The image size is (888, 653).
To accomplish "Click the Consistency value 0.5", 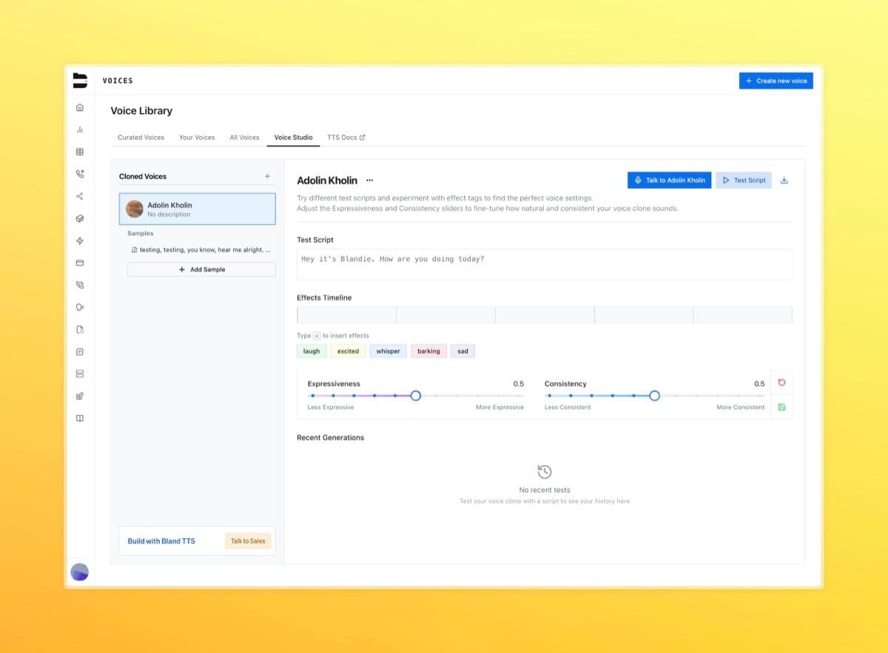I will point(759,384).
